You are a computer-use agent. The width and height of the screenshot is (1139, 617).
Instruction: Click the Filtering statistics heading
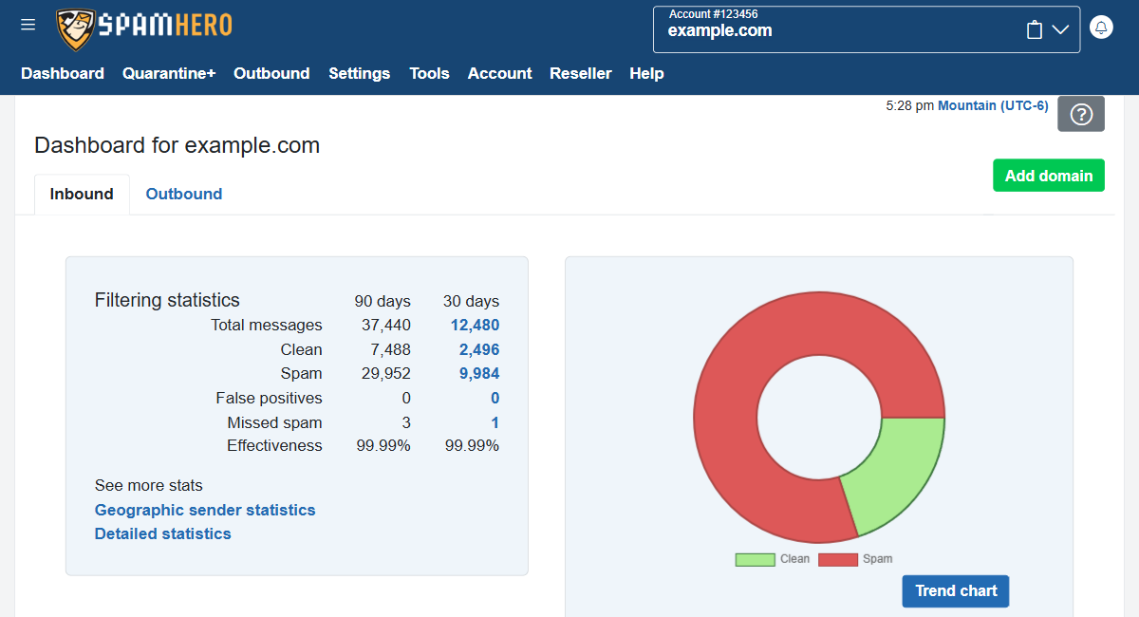pyautogui.click(x=167, y=300)
